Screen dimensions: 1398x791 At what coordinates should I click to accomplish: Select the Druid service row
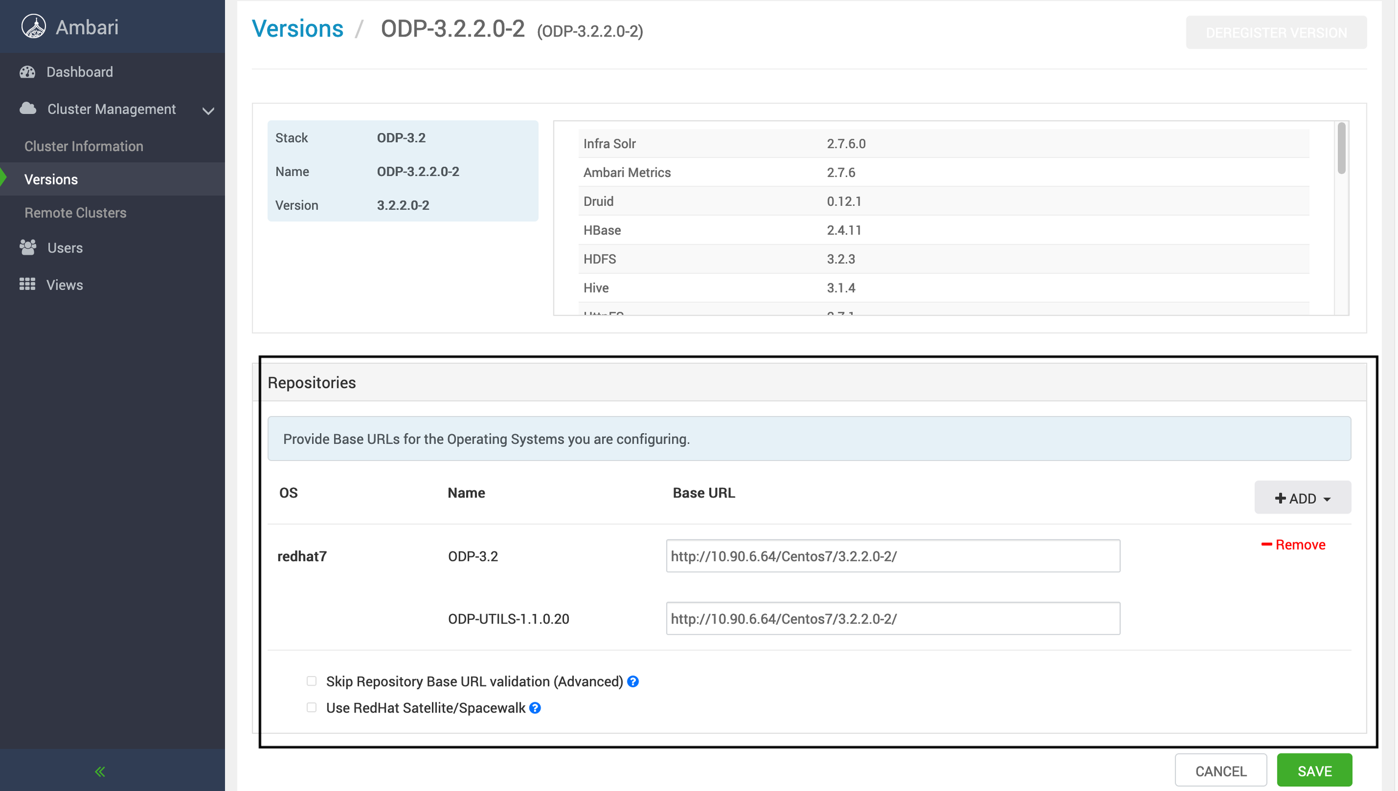944,201
